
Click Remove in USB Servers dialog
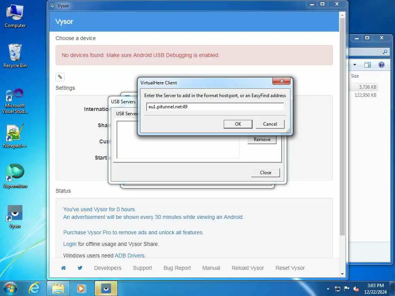262,140
